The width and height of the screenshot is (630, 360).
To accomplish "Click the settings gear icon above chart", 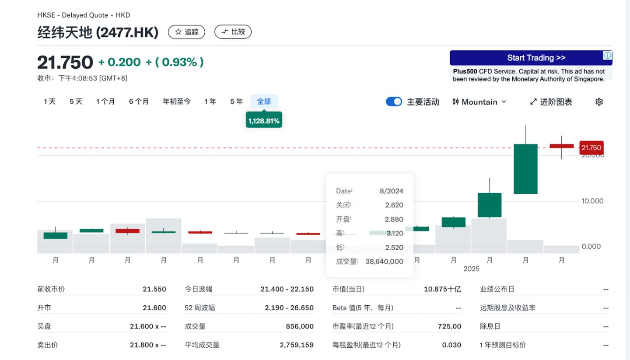I will (x=599, y=102).
